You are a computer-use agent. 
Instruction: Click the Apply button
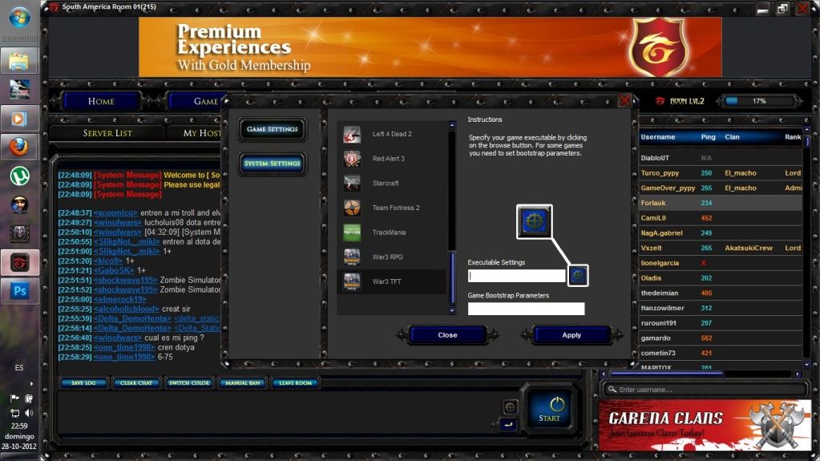[x=572, y=335]
